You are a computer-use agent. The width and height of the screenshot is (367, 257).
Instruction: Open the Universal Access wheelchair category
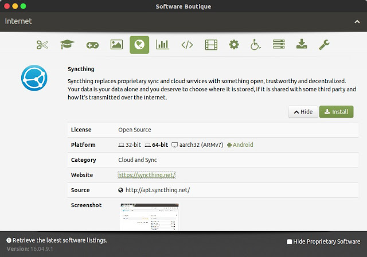point(255,45)
